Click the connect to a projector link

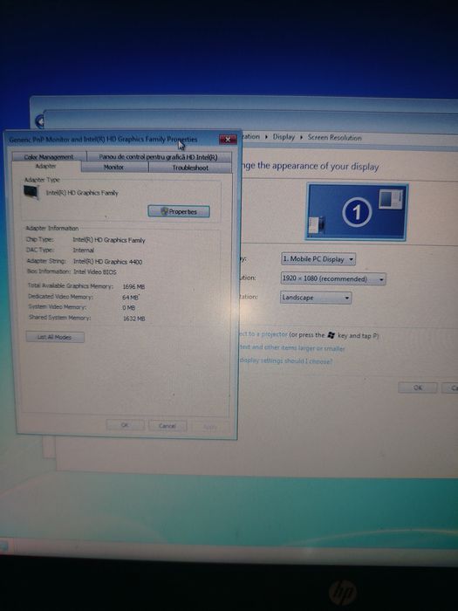[263, 334]
